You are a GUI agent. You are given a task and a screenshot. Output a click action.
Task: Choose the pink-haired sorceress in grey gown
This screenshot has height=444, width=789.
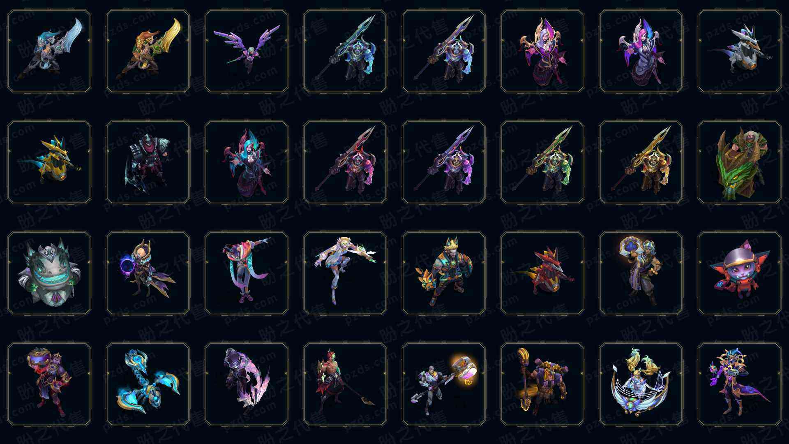pos(641,51)
